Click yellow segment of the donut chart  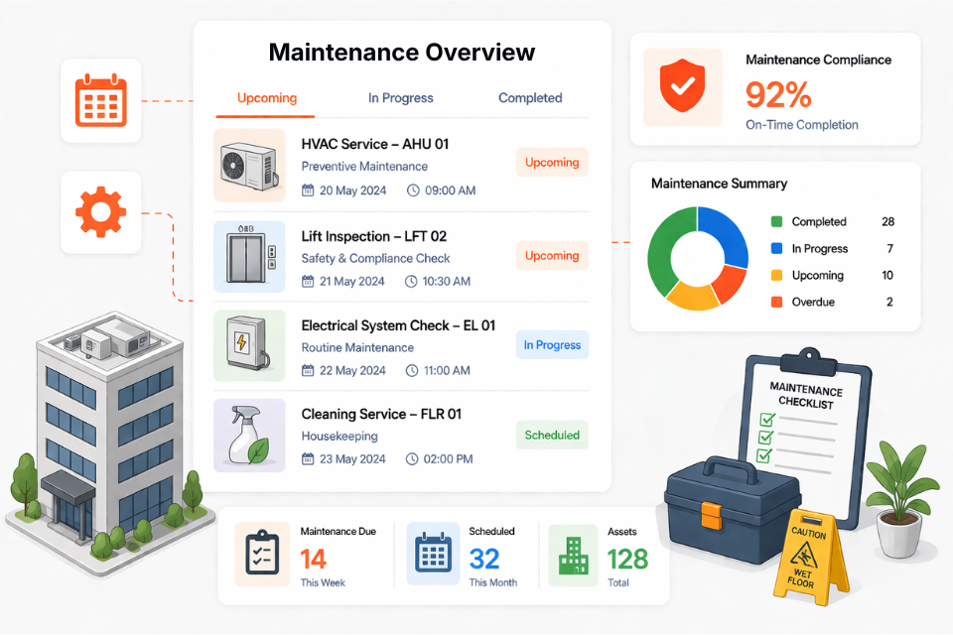coord(694,297)
